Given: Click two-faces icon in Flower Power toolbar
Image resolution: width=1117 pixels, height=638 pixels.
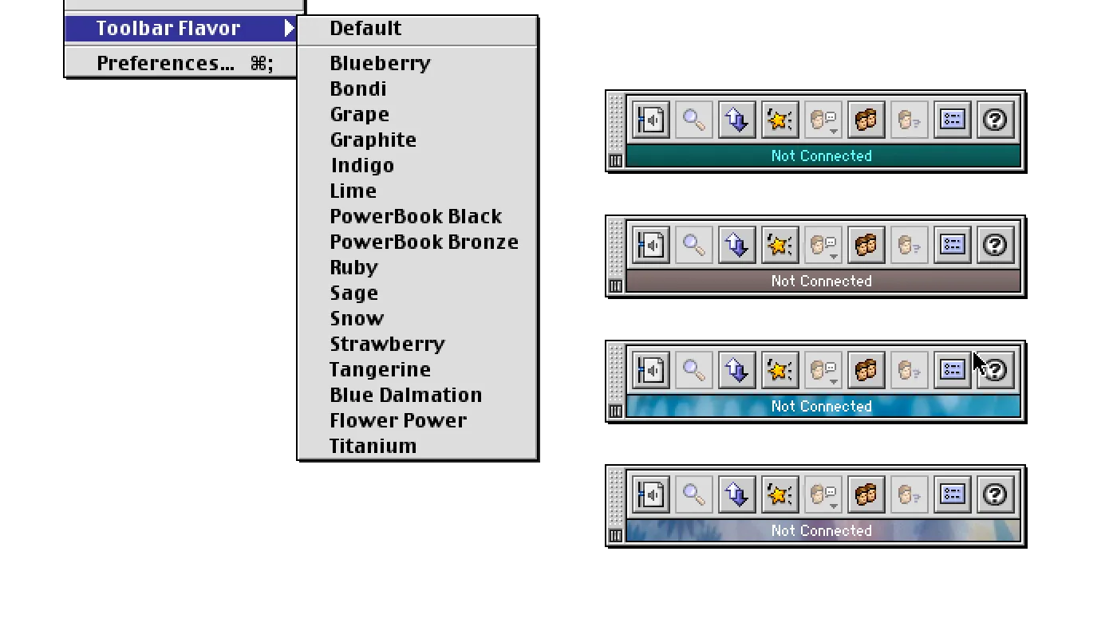Looking at the screenshot, I should 866,495.
